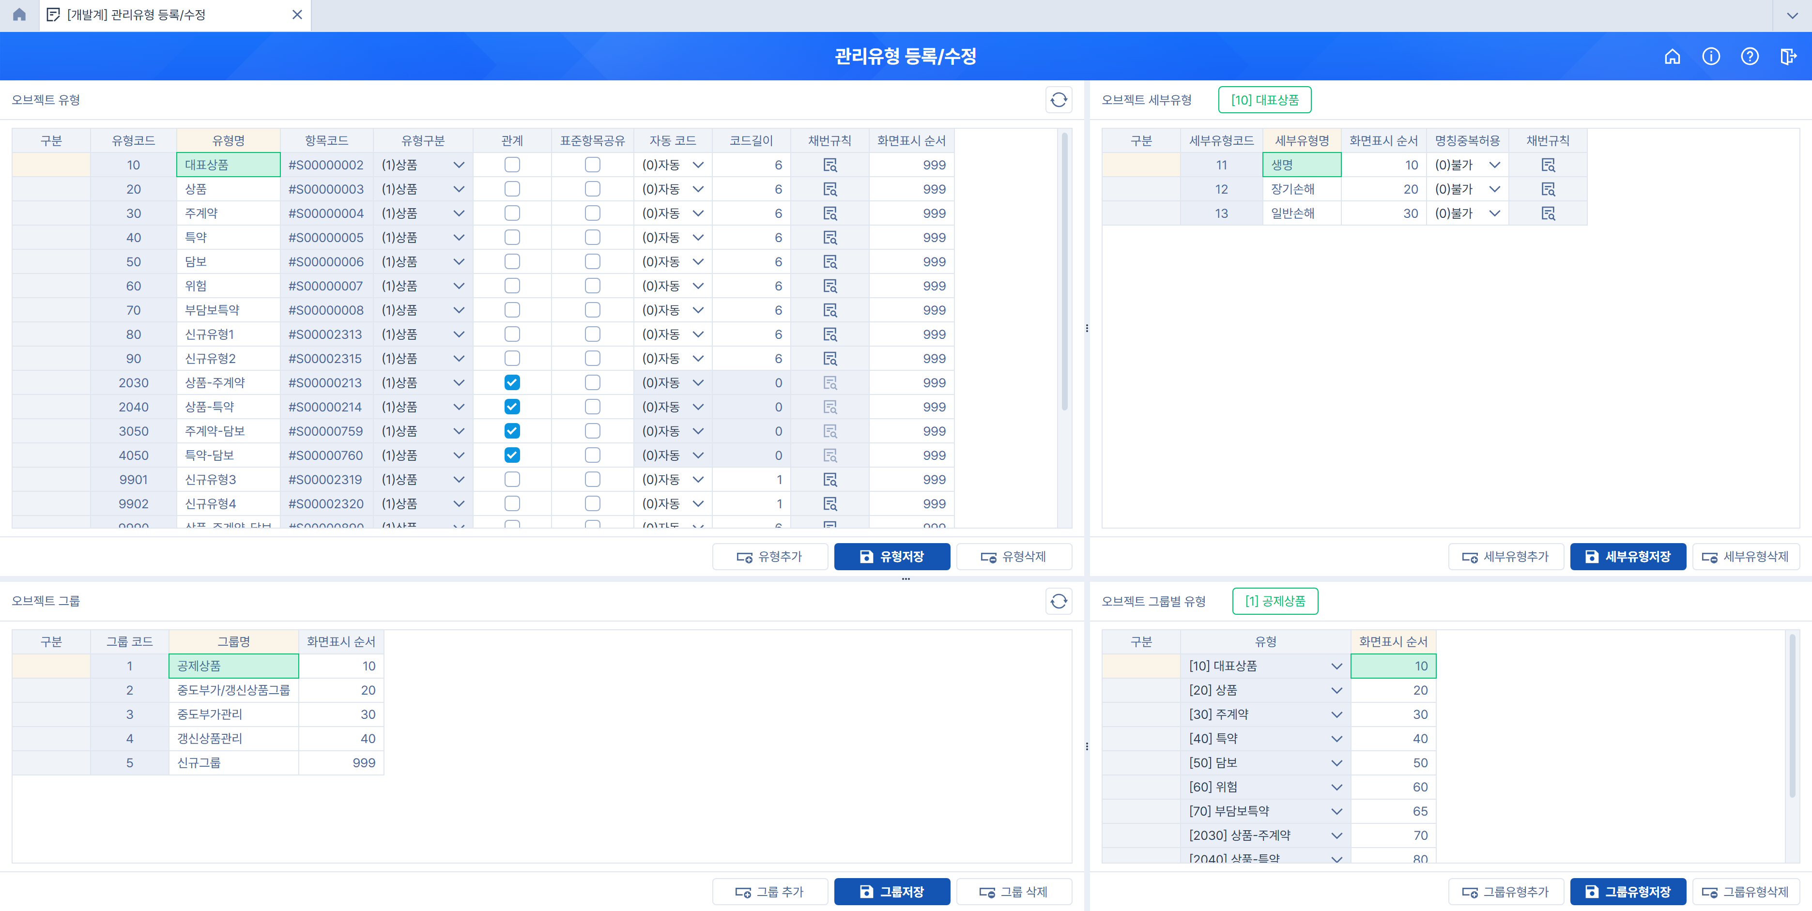The height and width of the screenshot is (911, 1812).
Task: Open the info icon in header
Action: (1711, 56)
